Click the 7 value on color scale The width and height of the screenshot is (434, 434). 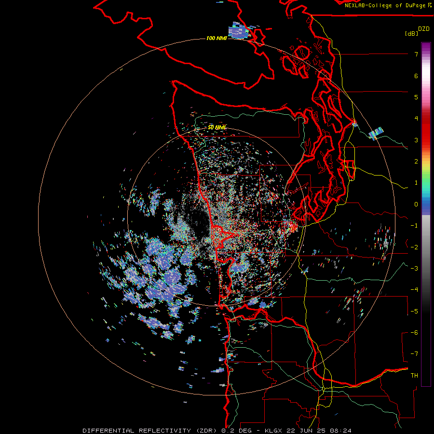pos(416,54)
